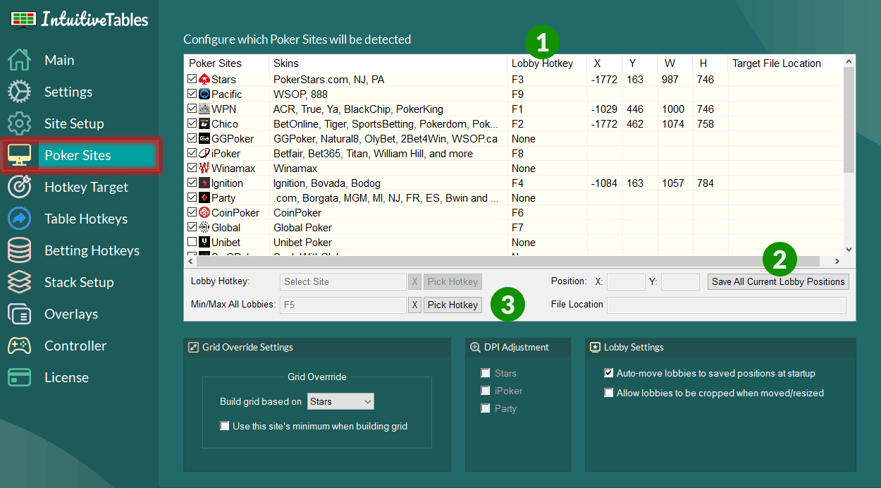Click the Overlays windows icon
This screenshot has width=881, height=488.
[19, 314]
